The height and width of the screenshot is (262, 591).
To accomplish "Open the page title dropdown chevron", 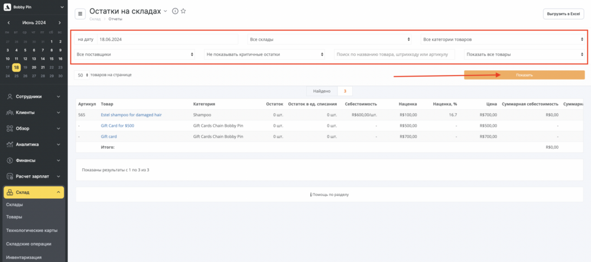I will (165, 11).
